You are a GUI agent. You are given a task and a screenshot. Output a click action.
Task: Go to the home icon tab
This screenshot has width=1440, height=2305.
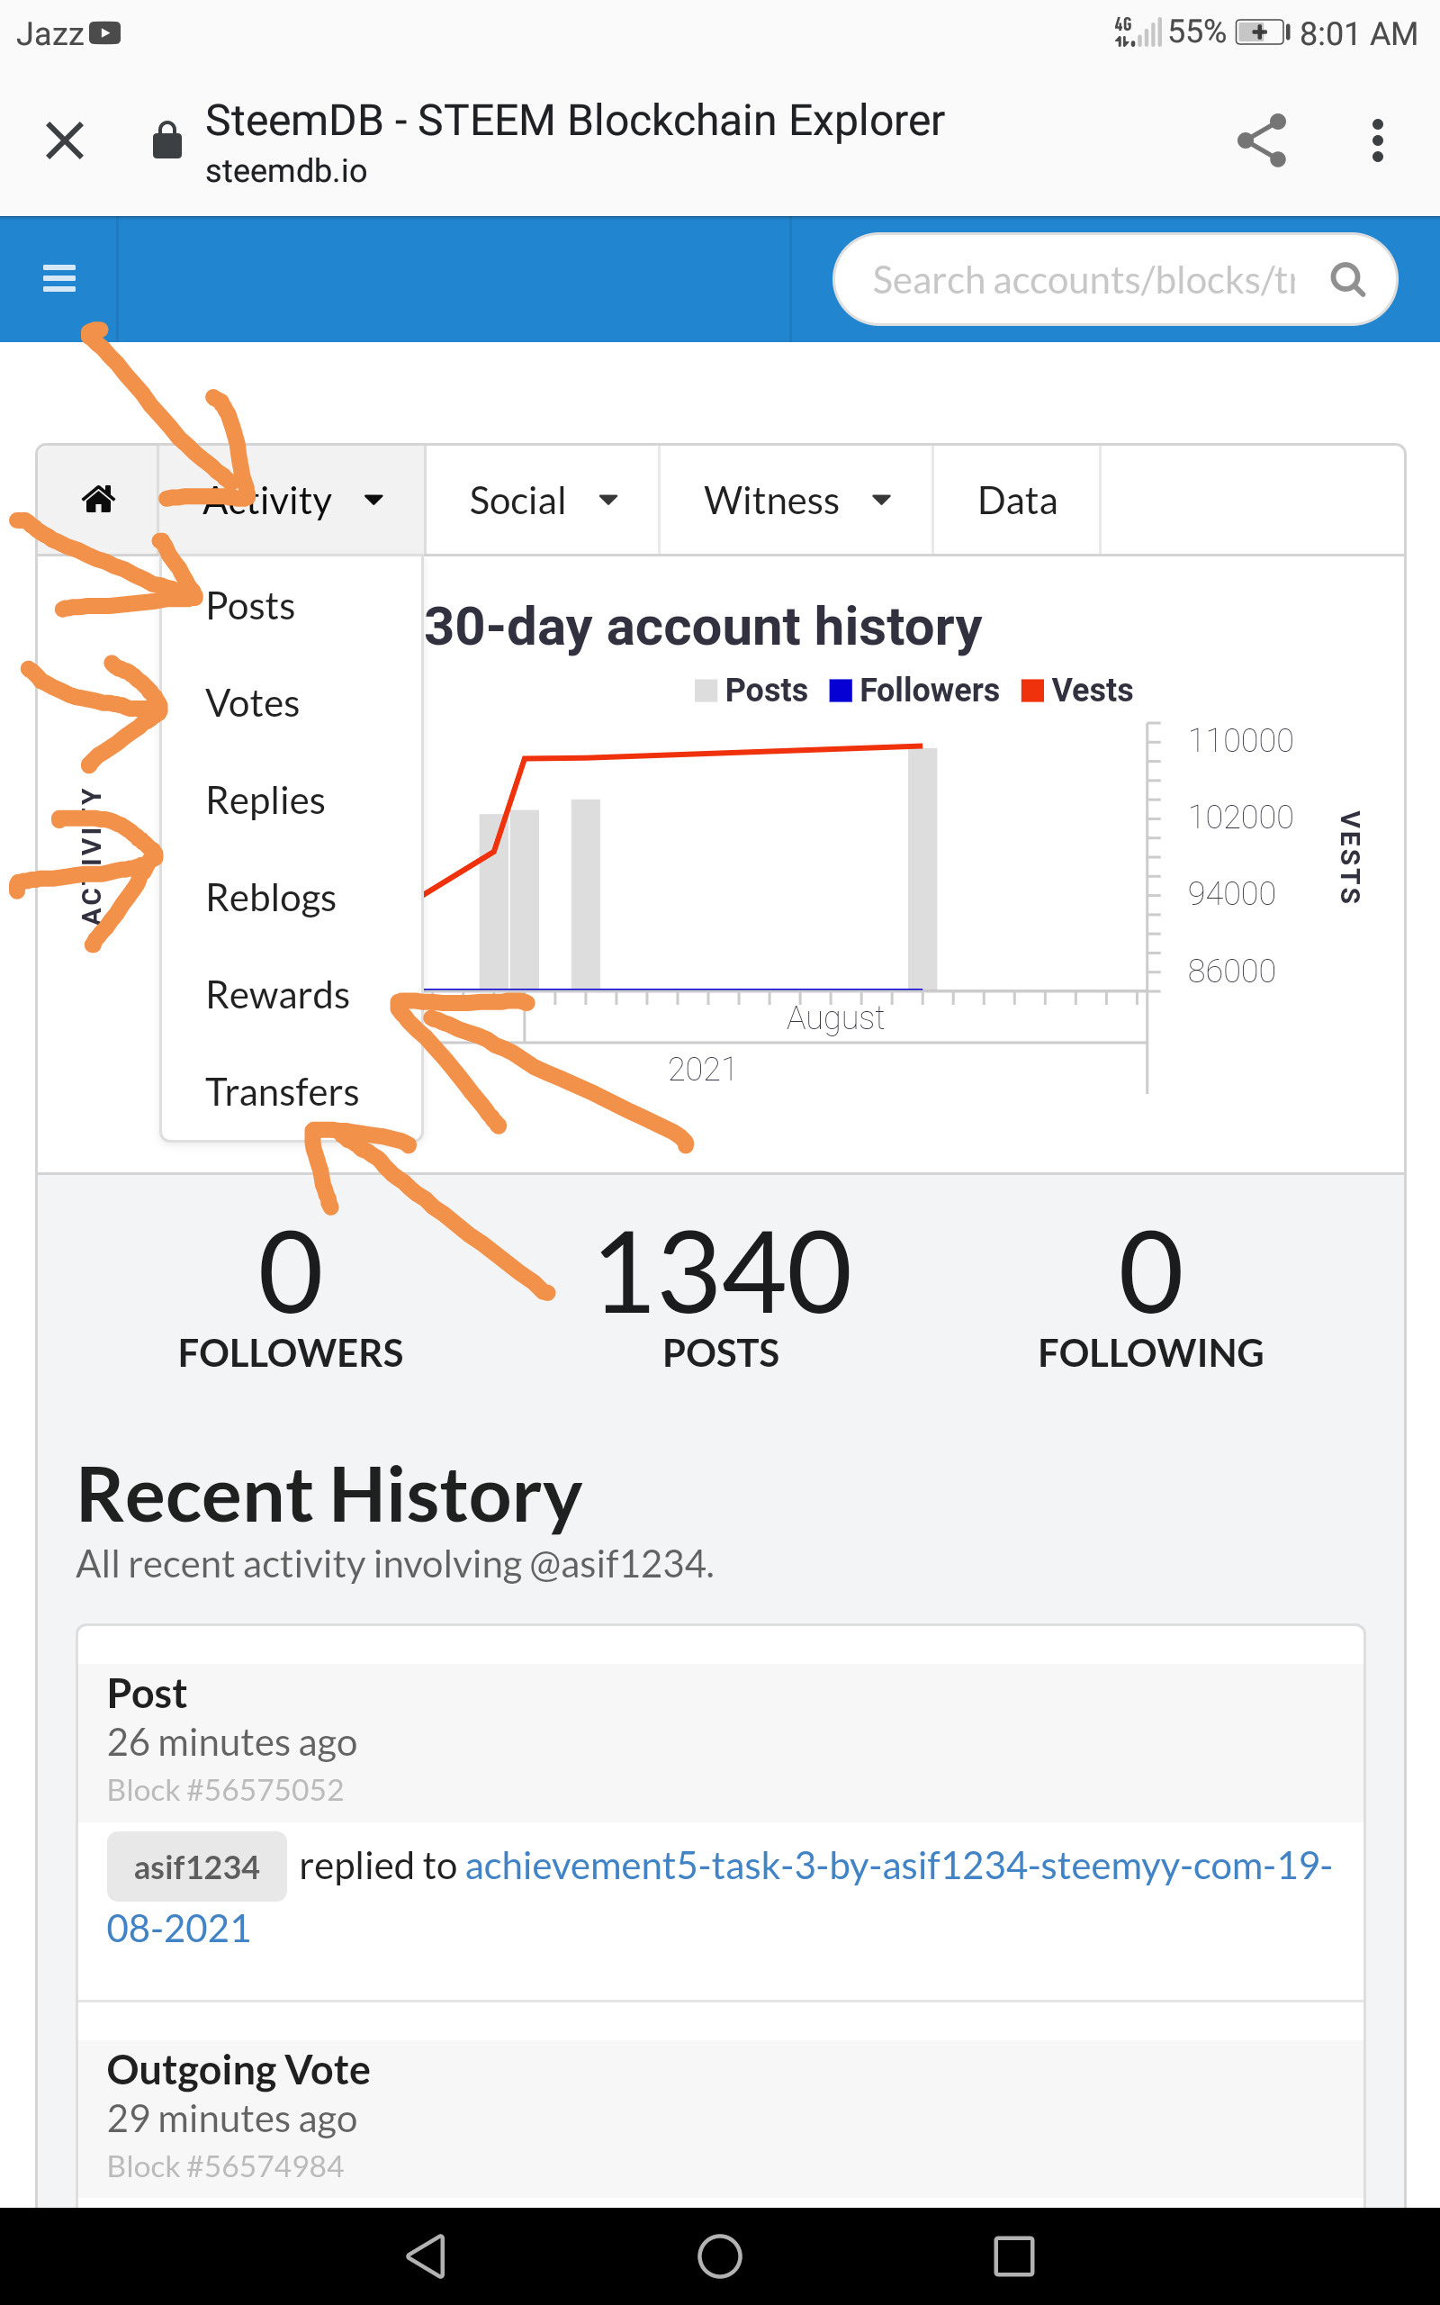98,499
